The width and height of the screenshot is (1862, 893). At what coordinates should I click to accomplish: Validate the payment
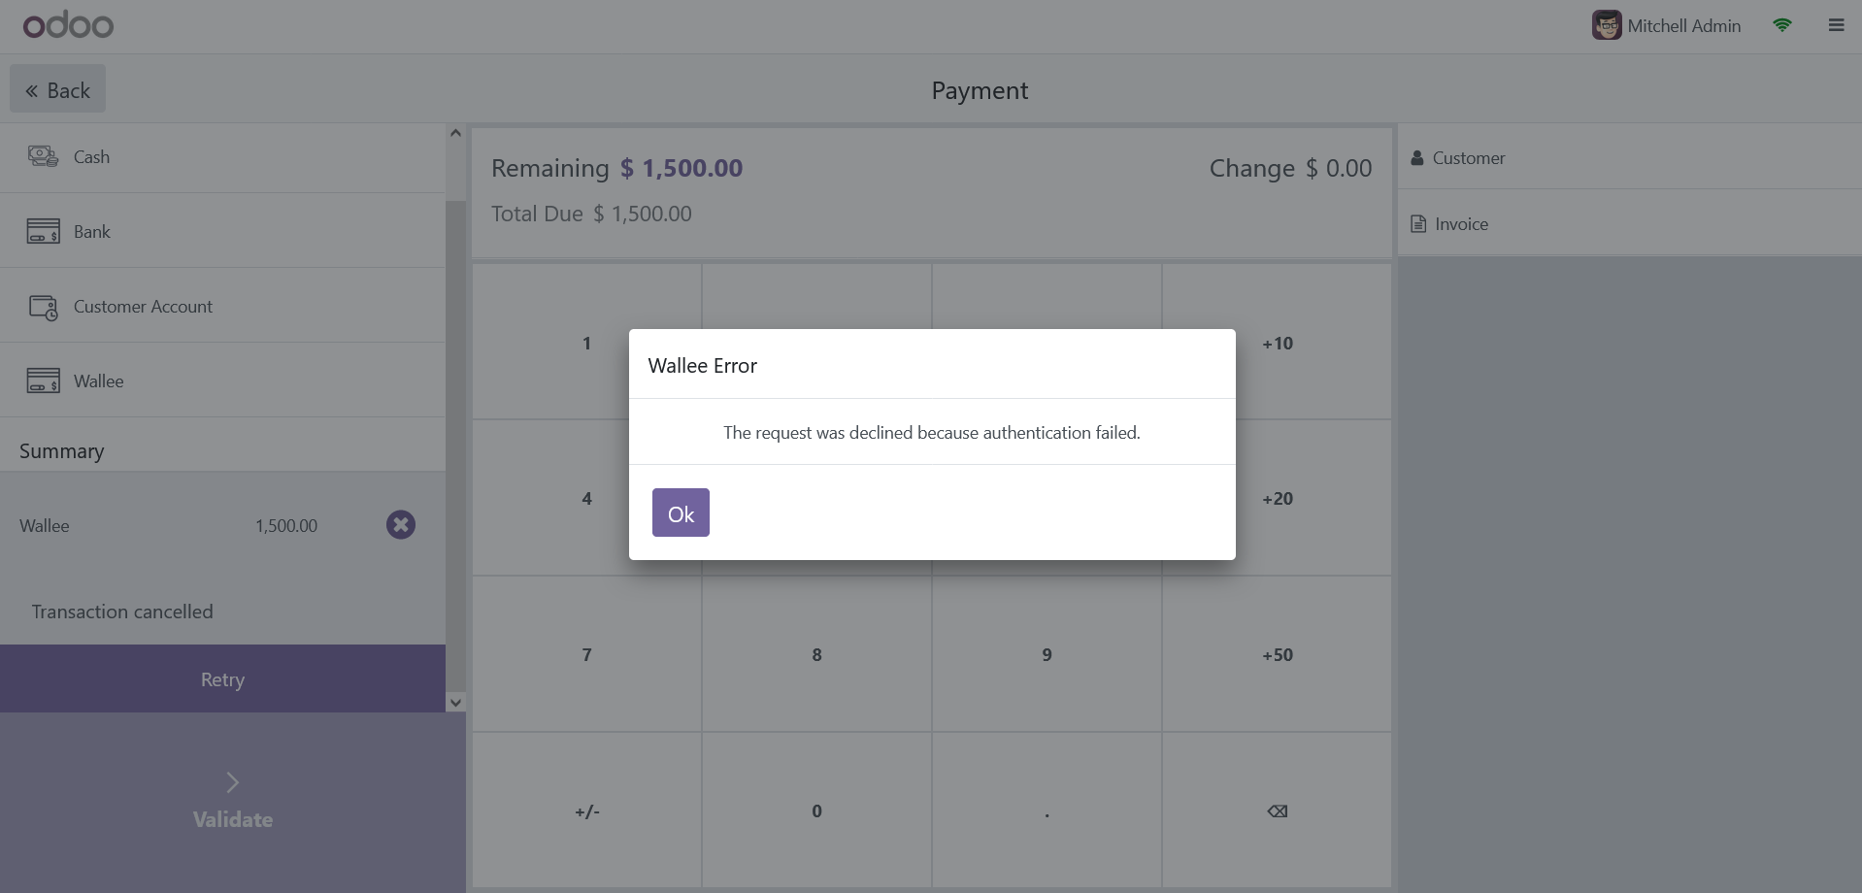[x=232, y=803]
